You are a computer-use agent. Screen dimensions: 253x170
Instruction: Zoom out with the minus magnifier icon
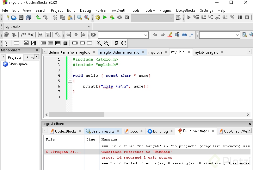tap(107, 43)
